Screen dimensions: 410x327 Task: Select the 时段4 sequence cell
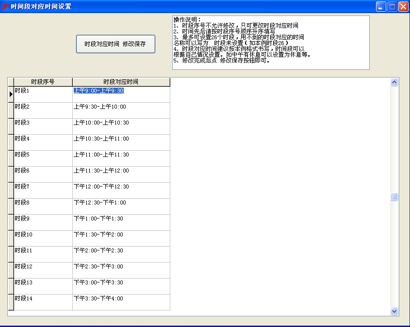(43, 142)
